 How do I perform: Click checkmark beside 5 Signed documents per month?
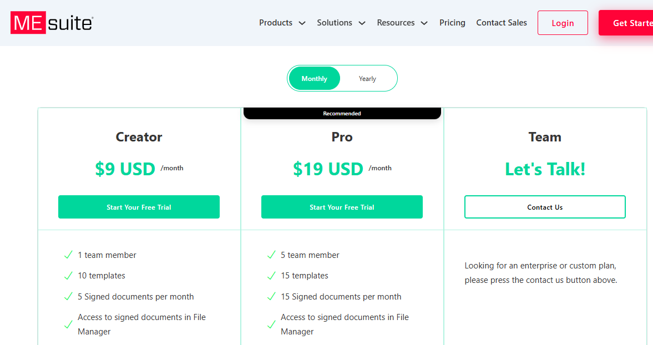tap(68, 297)
